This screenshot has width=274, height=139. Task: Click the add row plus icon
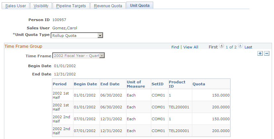point(260,53)
